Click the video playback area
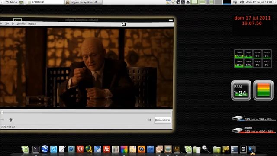 [87, 68]
